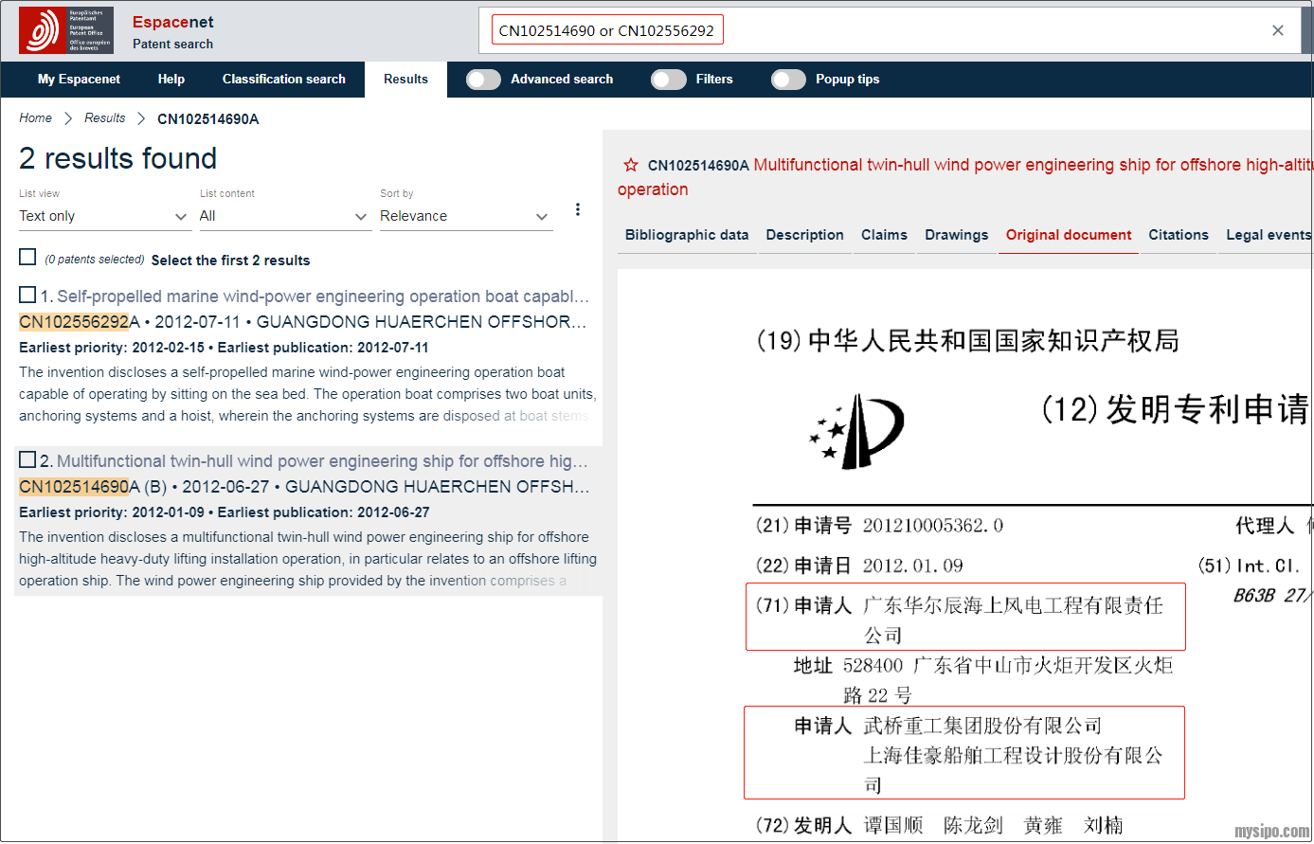The image size is (1314, 844).
Task: Star the CN102514690A patent as favorite
Action: (x=630, y=165)
